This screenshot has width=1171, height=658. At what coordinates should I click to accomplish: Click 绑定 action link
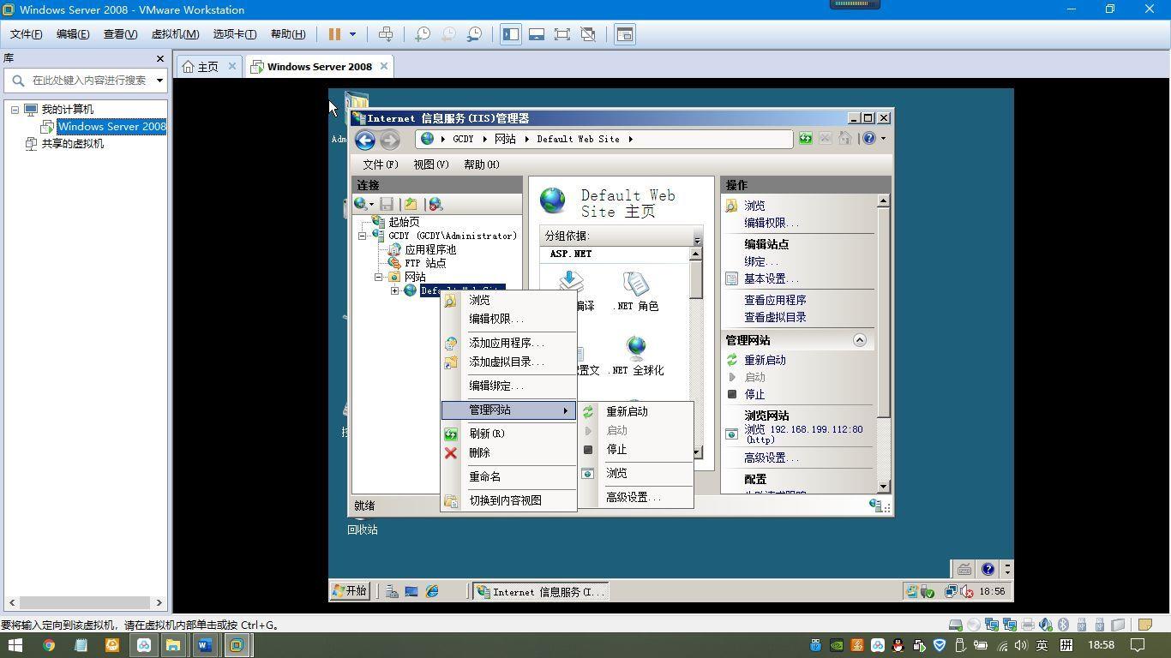point(762,261)
